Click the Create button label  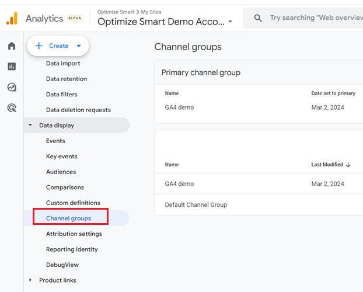click(x=58, y=46)
